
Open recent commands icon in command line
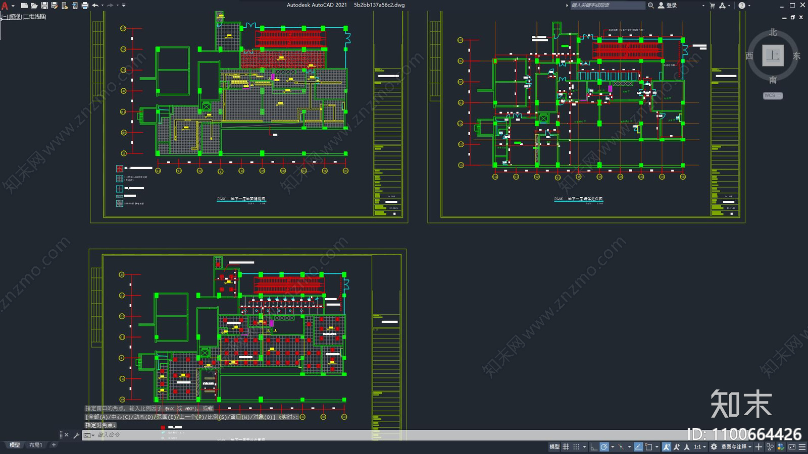[89, 435]
